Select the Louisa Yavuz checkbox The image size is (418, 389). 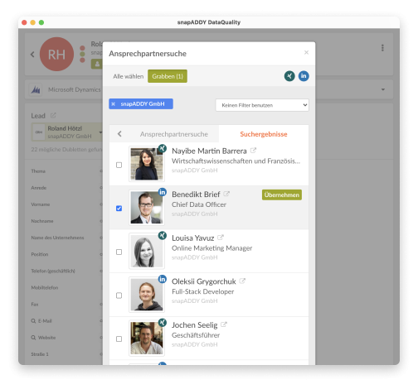coord(119,252)
